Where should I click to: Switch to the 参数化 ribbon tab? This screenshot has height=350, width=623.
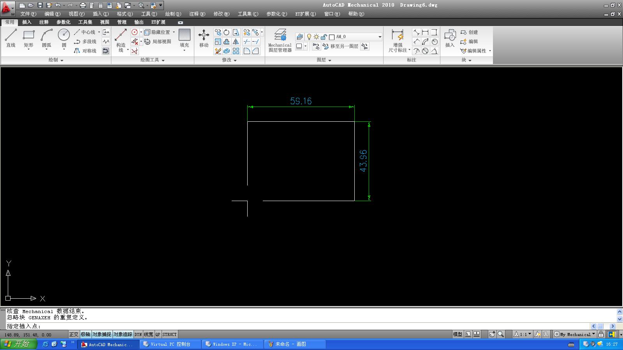pyautogui.click(x=63, y=23)
